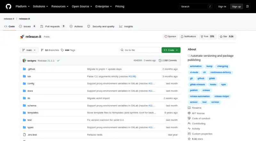This screenshot has width=256, height=141.
Task: Open the Fix version coercion for verkit commit
Action: [x=105, y=120]
